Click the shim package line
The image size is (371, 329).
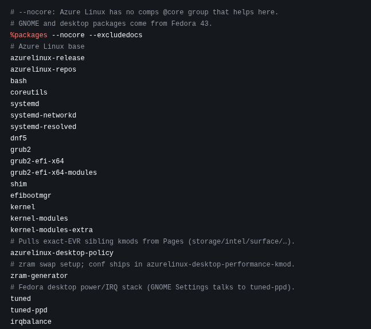[x=18, y=184]
